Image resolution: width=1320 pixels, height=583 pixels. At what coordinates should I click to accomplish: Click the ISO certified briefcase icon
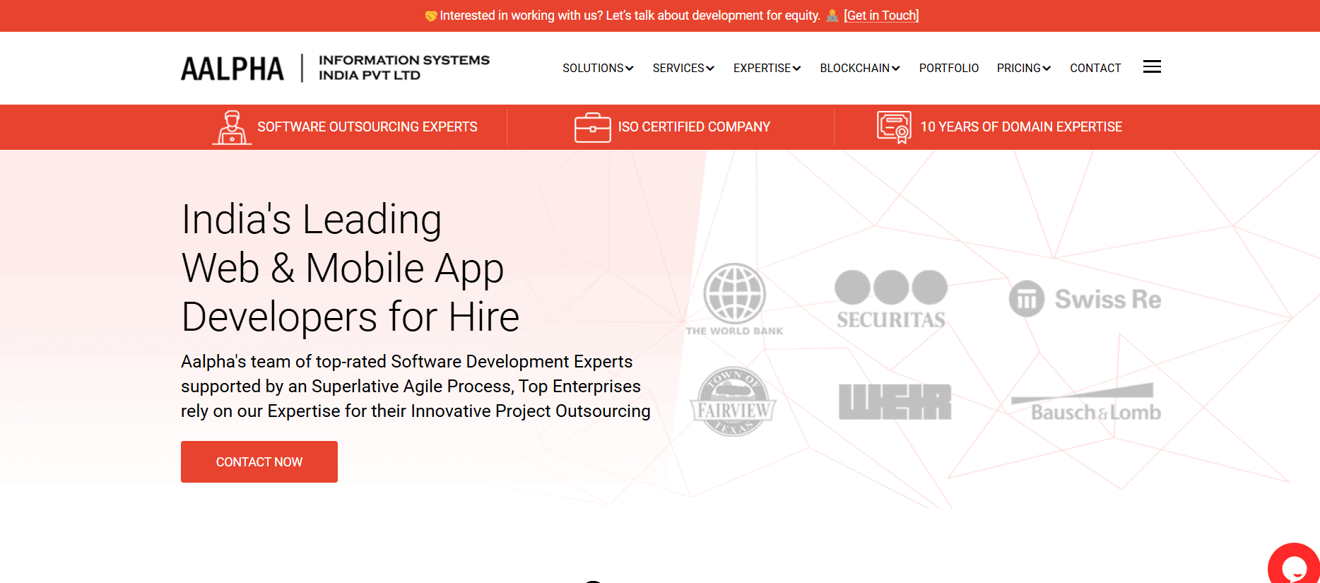(x=592, y=128)
